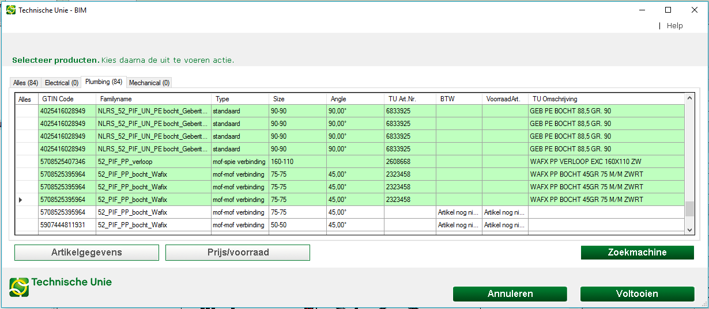Viewport: 709px width, 309px height.
Task: Click the TU Omschrijving column header
Action: [606, 99]
